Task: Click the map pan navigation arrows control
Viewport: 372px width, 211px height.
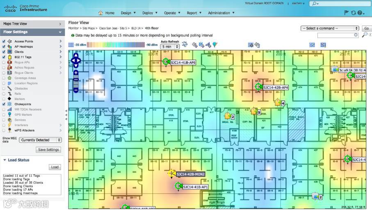Action: click(x=76, y=61)
